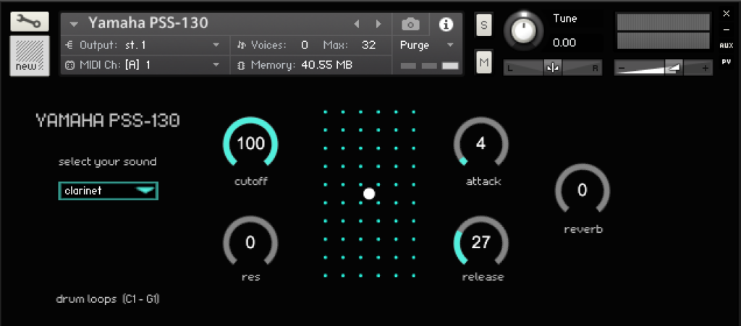Image resolution: width=741 pixels, height=326 pixels.
Task: Minimize the instrument view with the minus button
Action: pos(727,30)
